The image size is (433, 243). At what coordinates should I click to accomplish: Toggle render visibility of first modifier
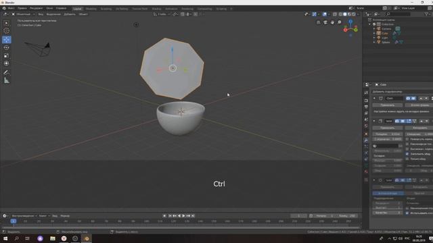tap(408, 99)
